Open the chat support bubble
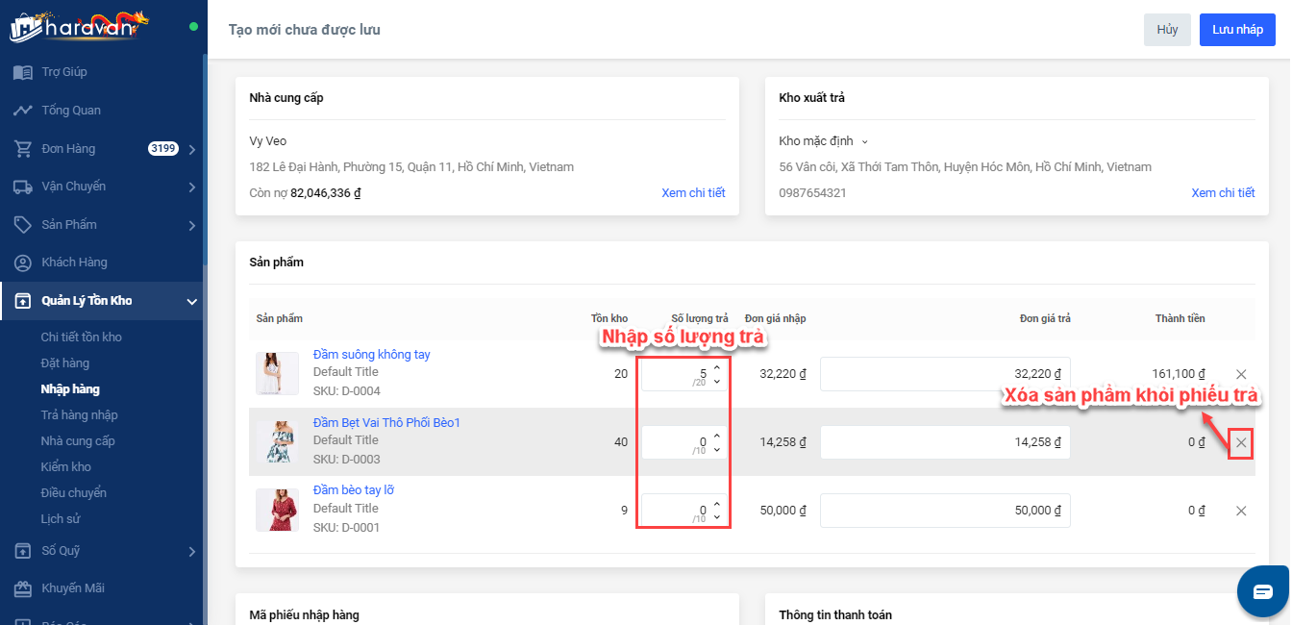 tap(1262, 591)
